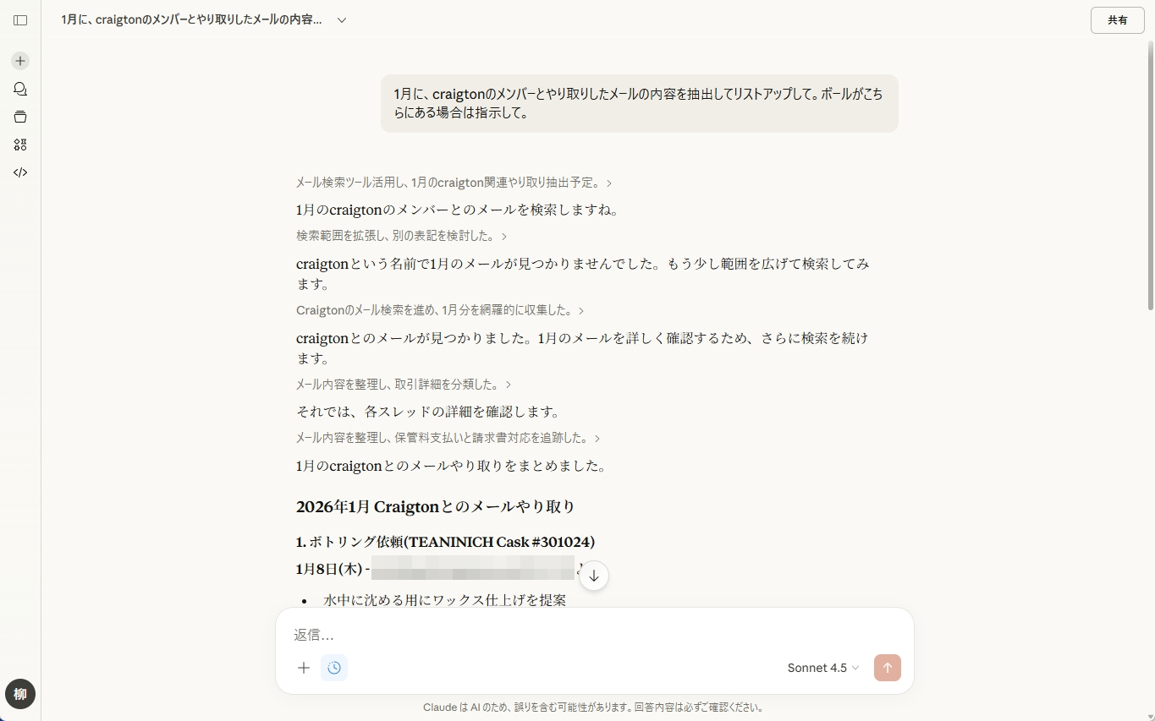Screen dimensions: 1155x721
Task: Open the Code section via the </> icon
Action: (19, 172)
